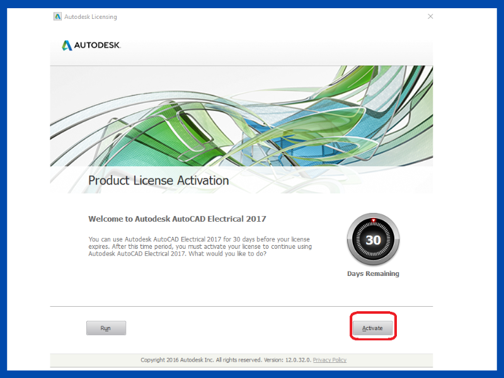504x378 pixels.
Task: Click the Welcome to Autodesk AutoCAD Electrical heading
Action: pyautogui.click(x=177, y=219)
